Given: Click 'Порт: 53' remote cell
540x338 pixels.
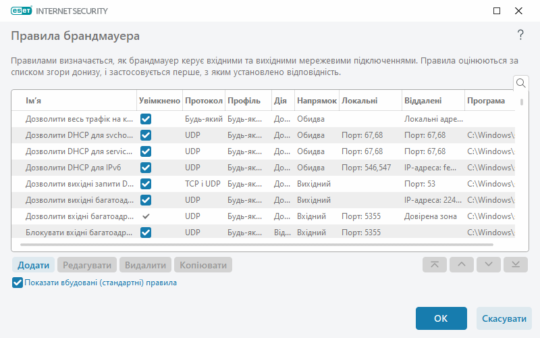Looking at the screenshot, I should (420, 184).
